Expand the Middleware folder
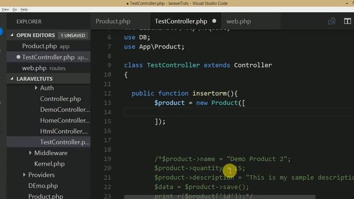The height and width of the screenshot is (199, 354). [x=30, y=153]
